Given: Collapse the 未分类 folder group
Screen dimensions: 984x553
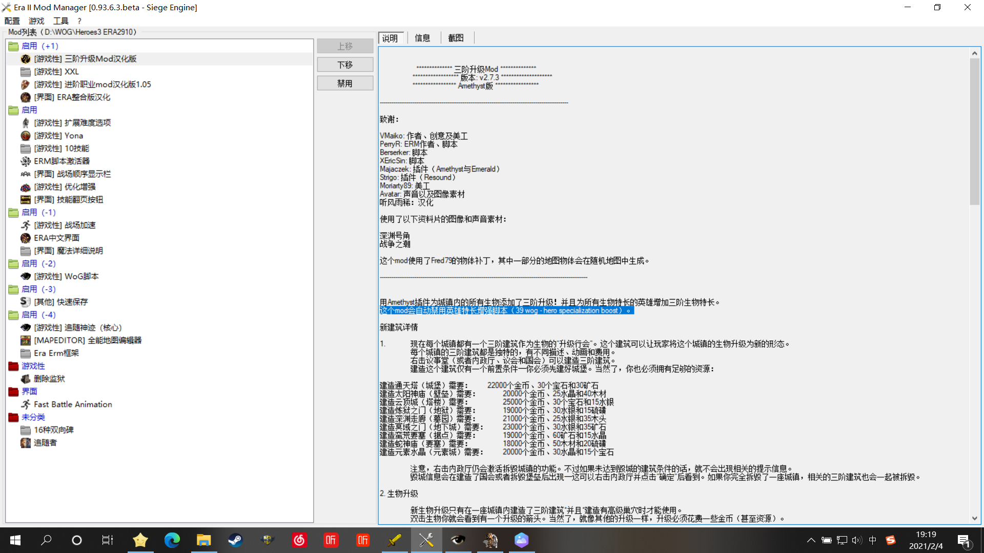Looking at the screenshot, I should point(13,417).
